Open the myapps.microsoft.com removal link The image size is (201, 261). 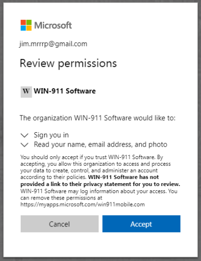[82, 204]
